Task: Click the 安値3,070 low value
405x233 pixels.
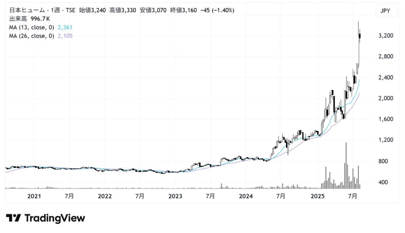Action: tap(153, 10)
